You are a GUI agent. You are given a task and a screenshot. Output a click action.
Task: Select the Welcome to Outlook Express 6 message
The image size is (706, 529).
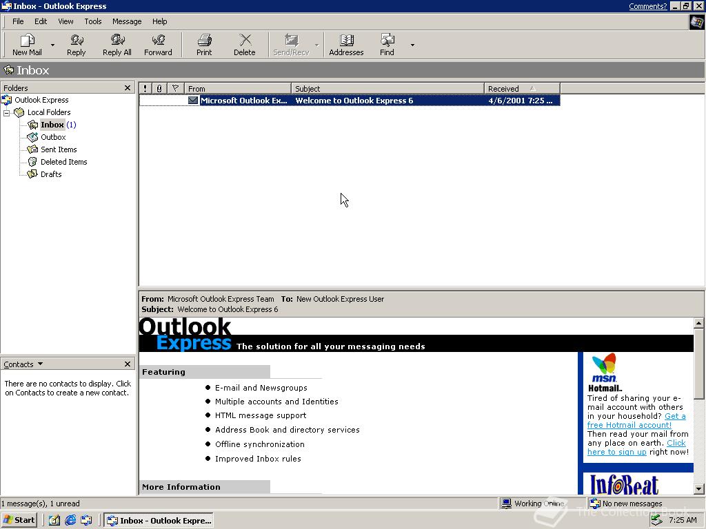350,101
